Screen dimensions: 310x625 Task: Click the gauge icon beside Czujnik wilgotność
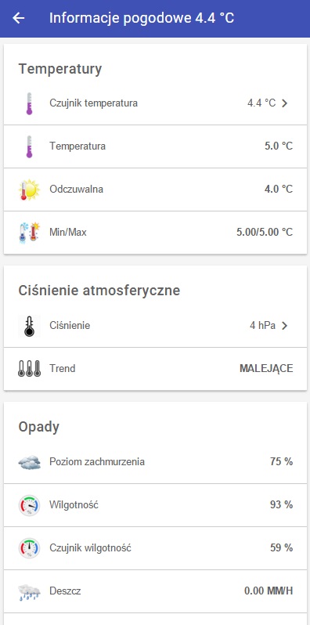29,548
